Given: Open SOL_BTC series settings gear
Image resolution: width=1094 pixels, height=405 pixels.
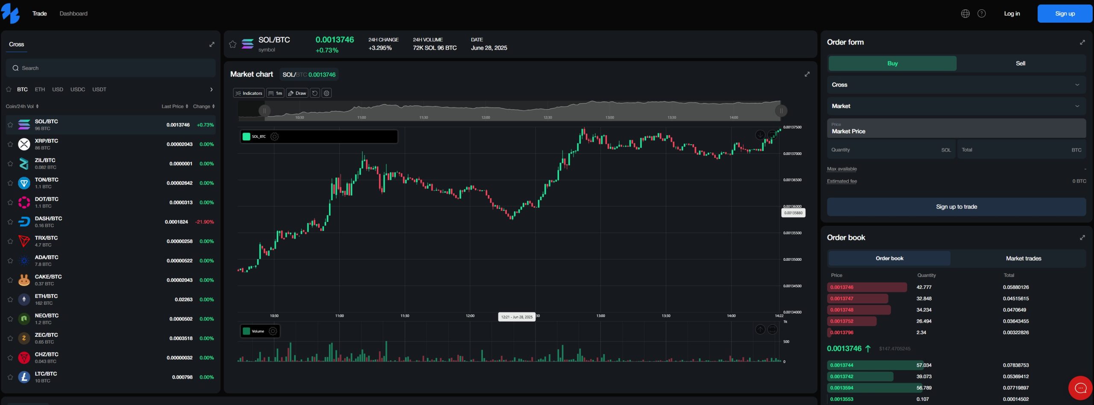Looking at the screenshot, I should (275, 137).
